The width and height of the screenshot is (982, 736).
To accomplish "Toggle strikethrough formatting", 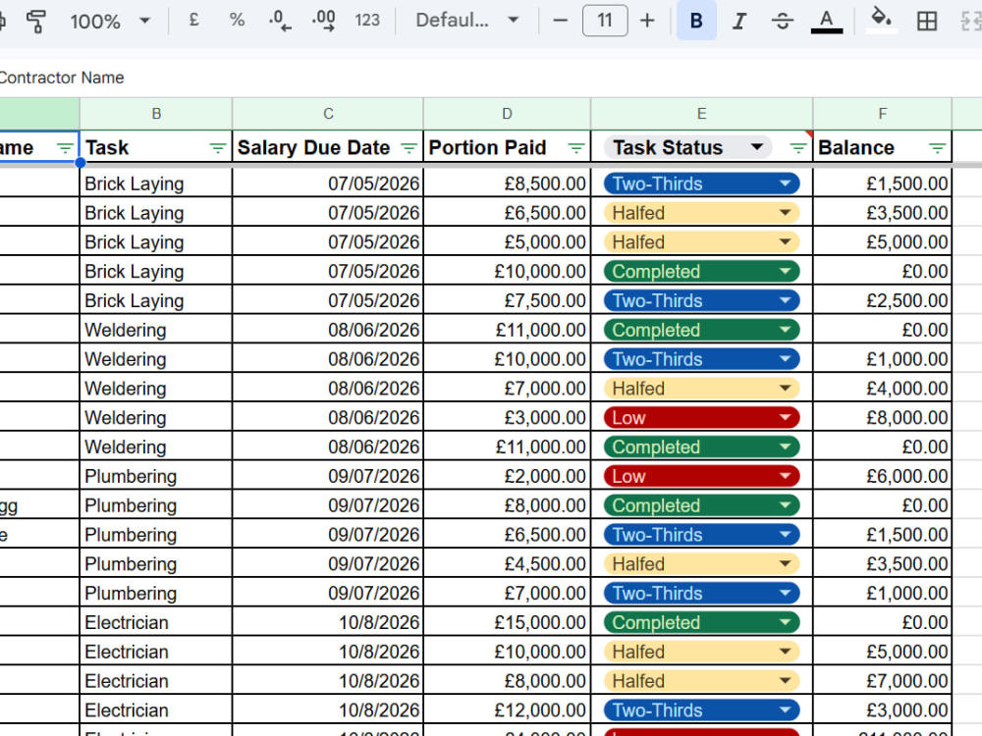I will tap(783, 21).
